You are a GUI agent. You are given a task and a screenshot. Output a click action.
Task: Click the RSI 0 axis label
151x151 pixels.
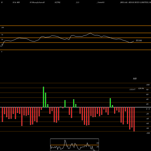[2, 52]
